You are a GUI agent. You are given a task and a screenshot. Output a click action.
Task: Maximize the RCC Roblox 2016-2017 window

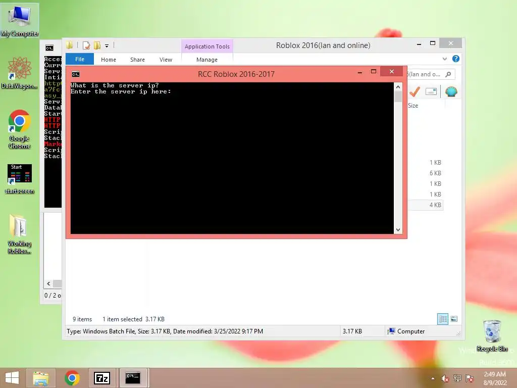[374, 72]
